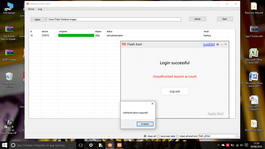Image resolution: width=265 pixels, height=149 pixels.
Task: Select the BASE DATOS COFRADIA icon
Action: (254, 103)
